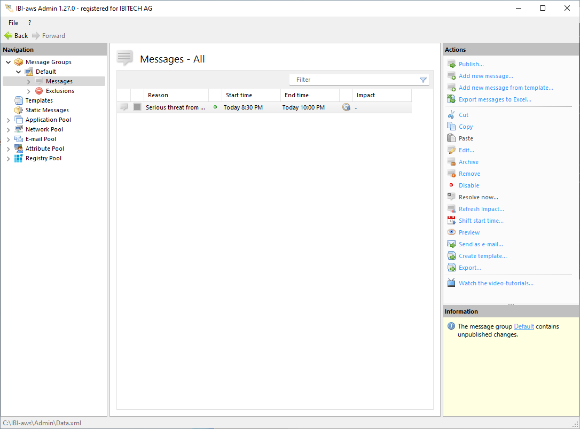Click the filter funnel icon
The height and width of the screenshot is (429, 580).
(423, 80)
